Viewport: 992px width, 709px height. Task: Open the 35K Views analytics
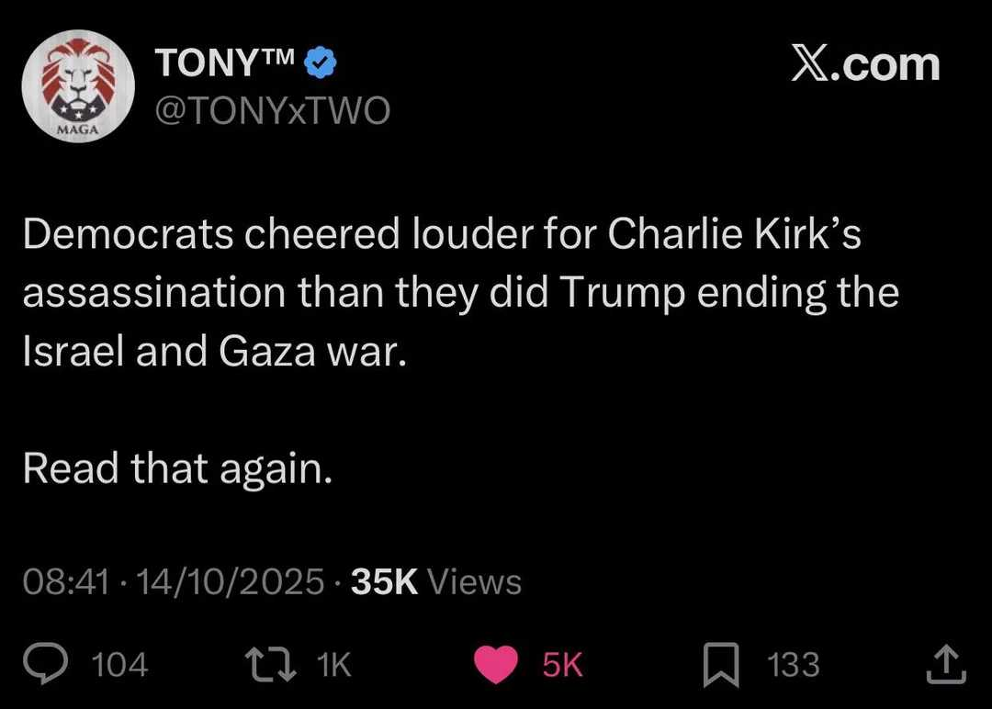(x=436, y=581)
